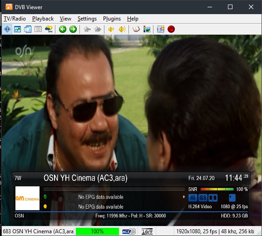Open Settings menu
The width and height of the screenshot is (262, 236).
(87, 19)
